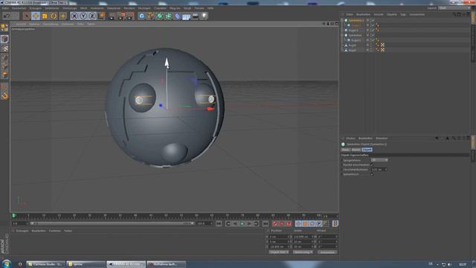Open the array modeling objects icon
The height and width of the screenshot is (268, 476).
click(x=169, y=16)
